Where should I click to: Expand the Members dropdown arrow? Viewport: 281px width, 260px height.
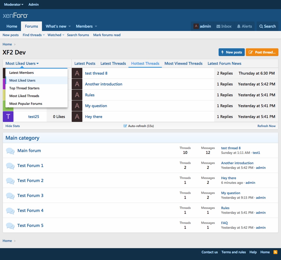(96, 26)
